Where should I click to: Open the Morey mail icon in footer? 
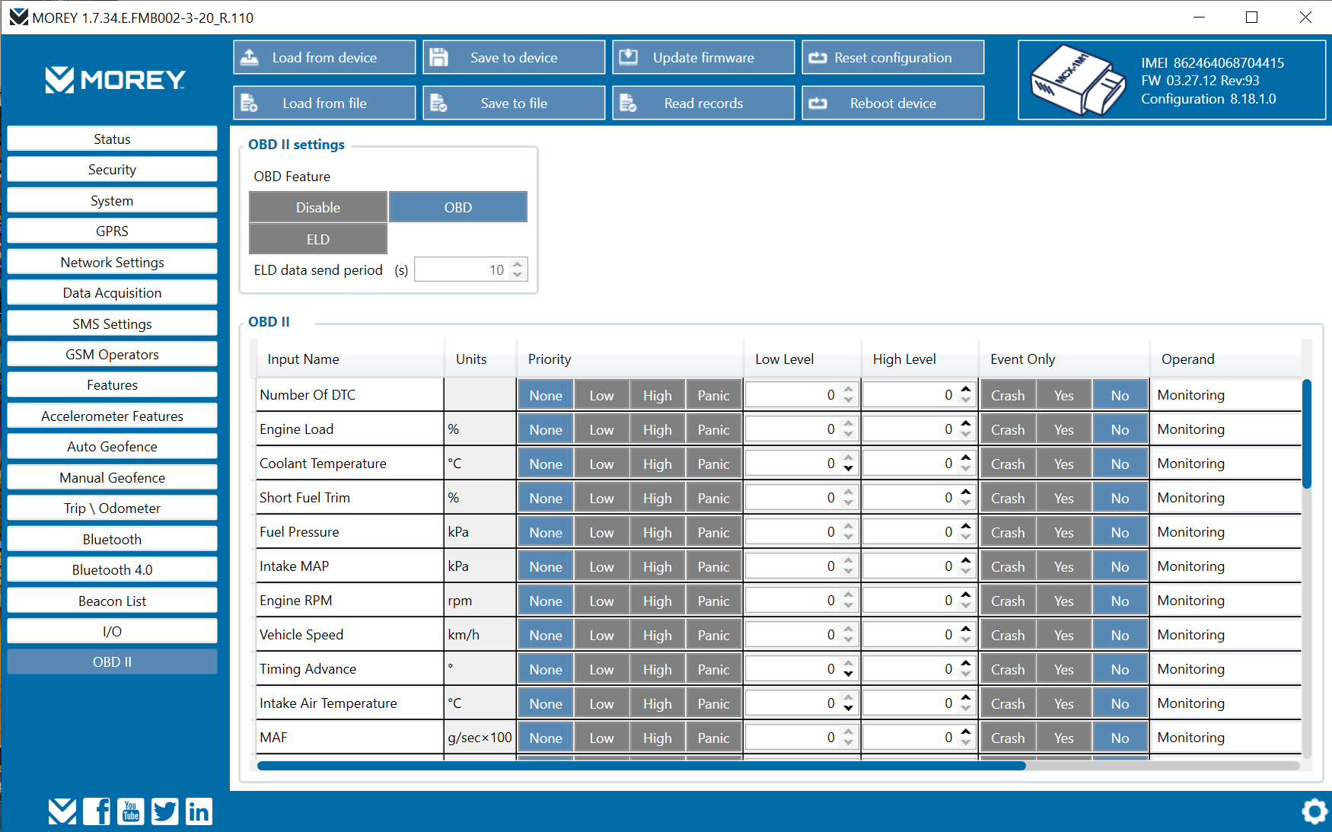[62, 811]
